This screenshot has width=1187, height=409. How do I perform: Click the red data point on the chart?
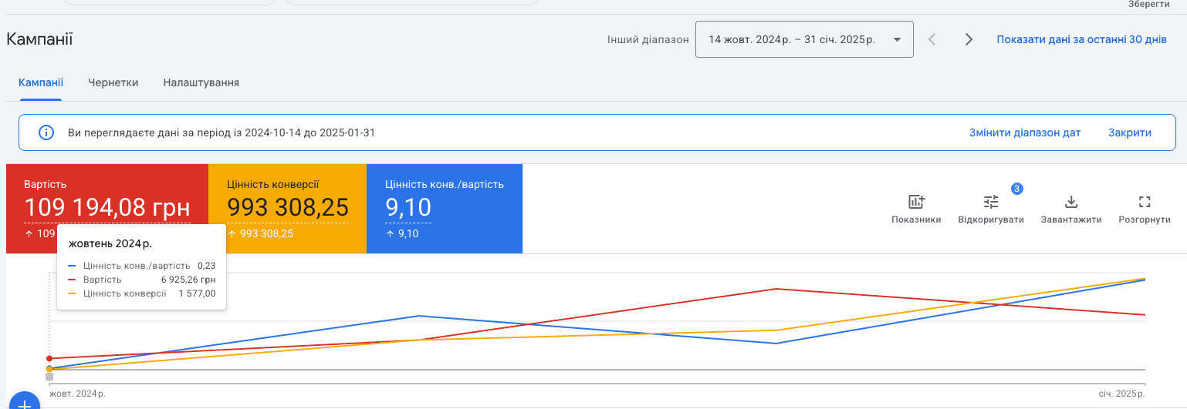[49, 358]
